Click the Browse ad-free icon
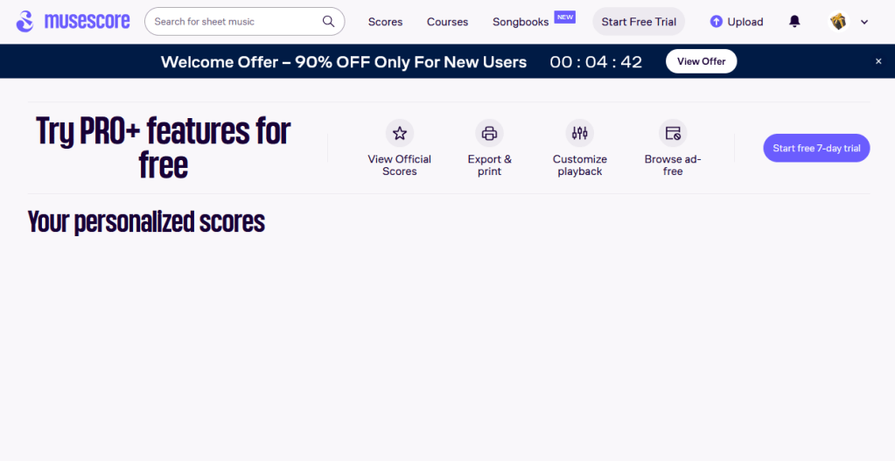The image size is (895, 461). click(x=673, y=134)
